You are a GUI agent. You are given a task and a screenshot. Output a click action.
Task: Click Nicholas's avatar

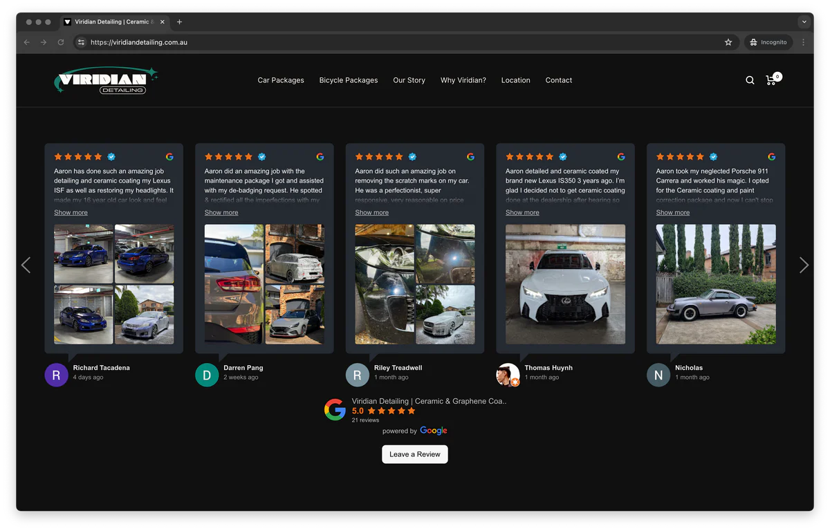[658, 375]
